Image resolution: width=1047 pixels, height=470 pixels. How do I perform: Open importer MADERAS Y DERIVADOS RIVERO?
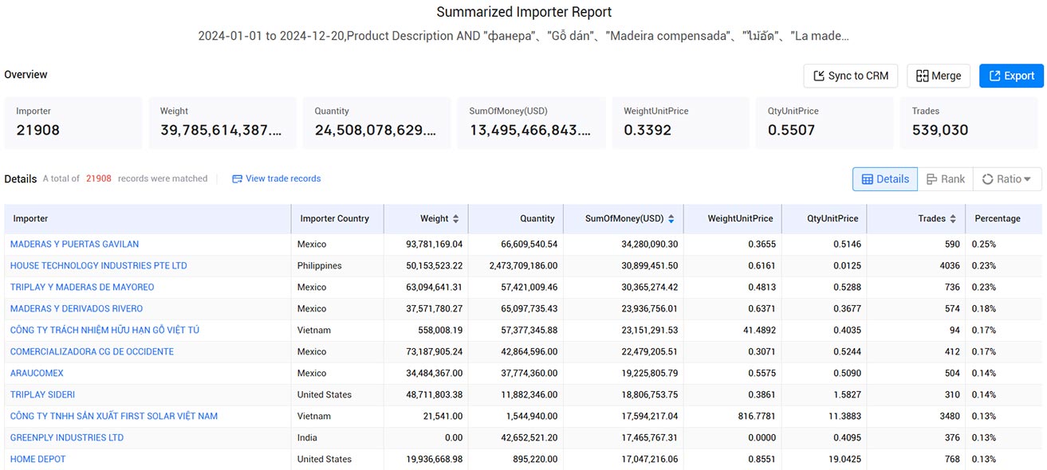tap(77, 308)
